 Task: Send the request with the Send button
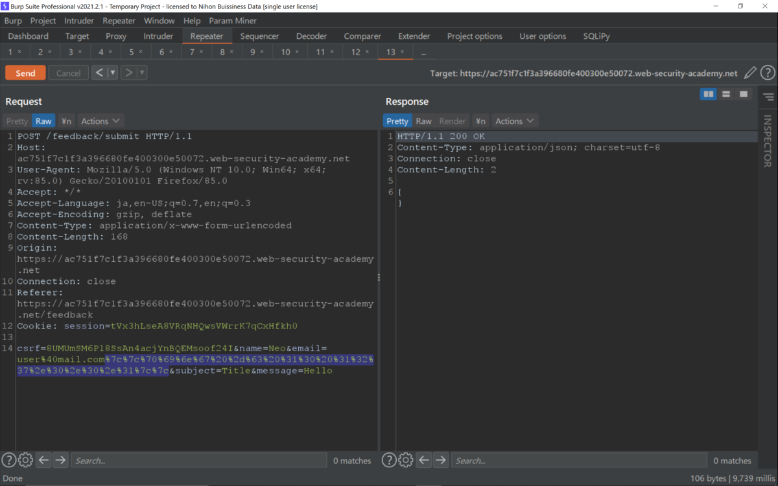(25, 73)
